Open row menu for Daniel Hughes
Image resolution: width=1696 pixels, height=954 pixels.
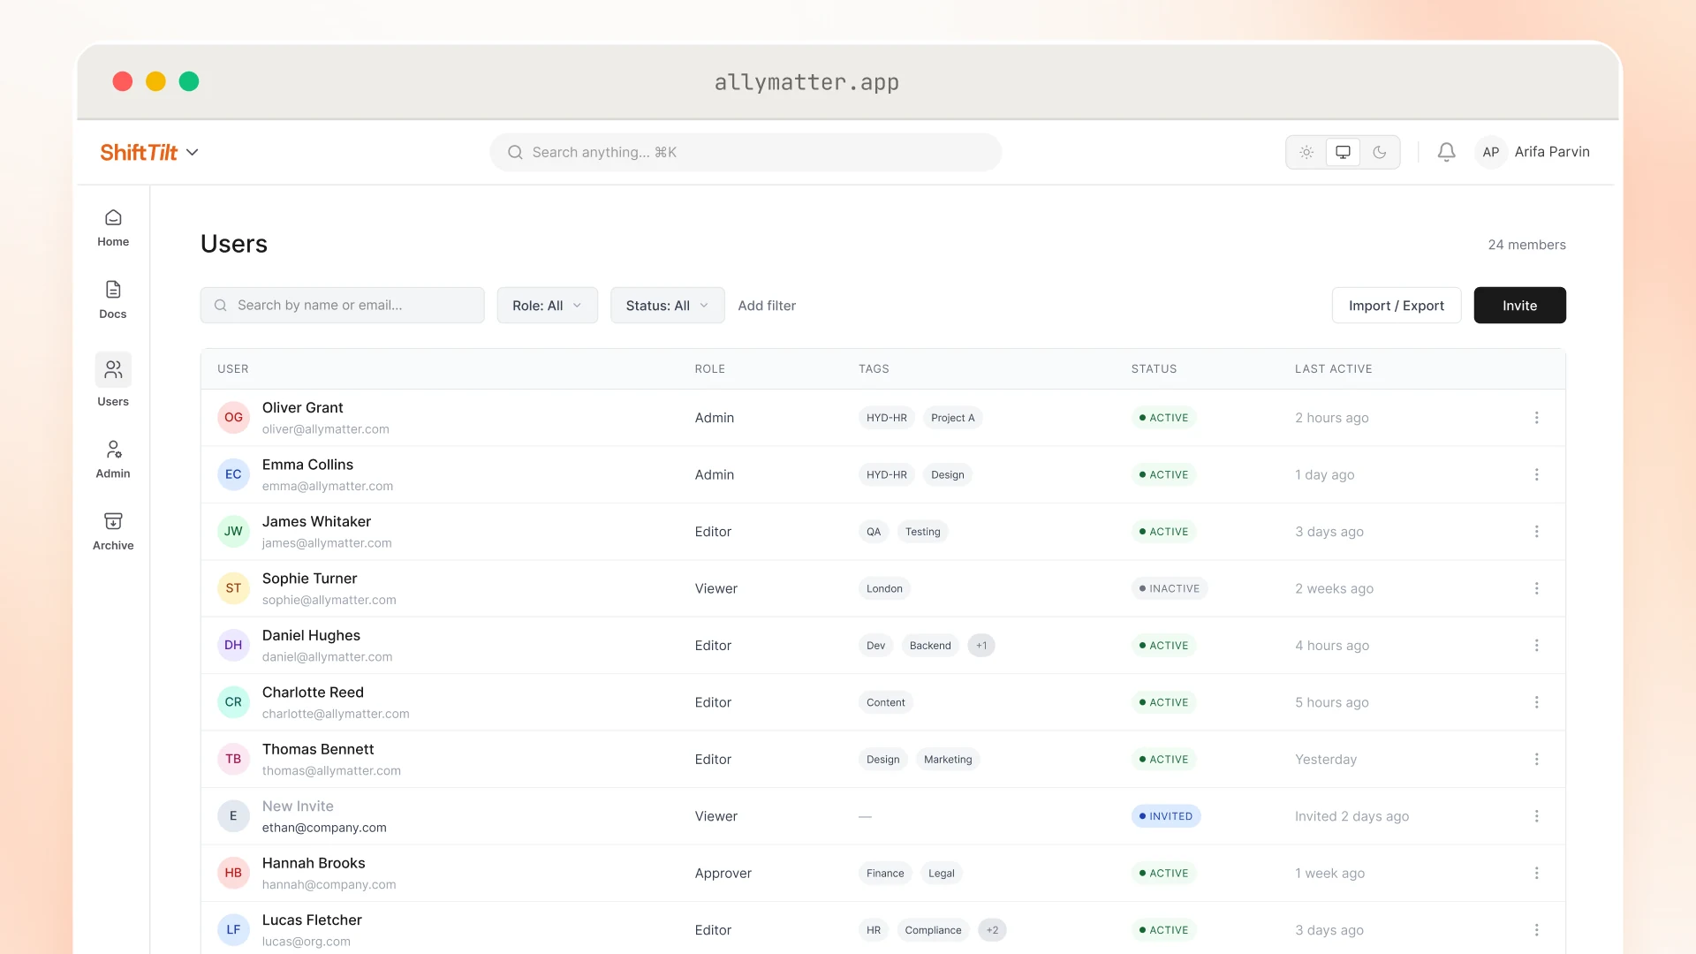pyautogui.click(x=1536, y=646)
